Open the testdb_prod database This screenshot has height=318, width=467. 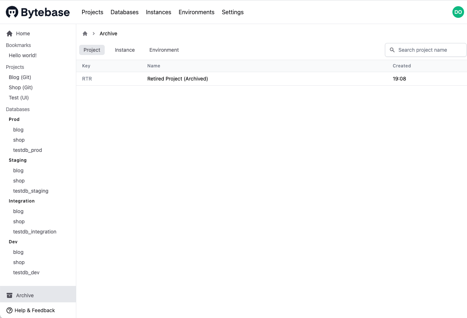(27, 150)
